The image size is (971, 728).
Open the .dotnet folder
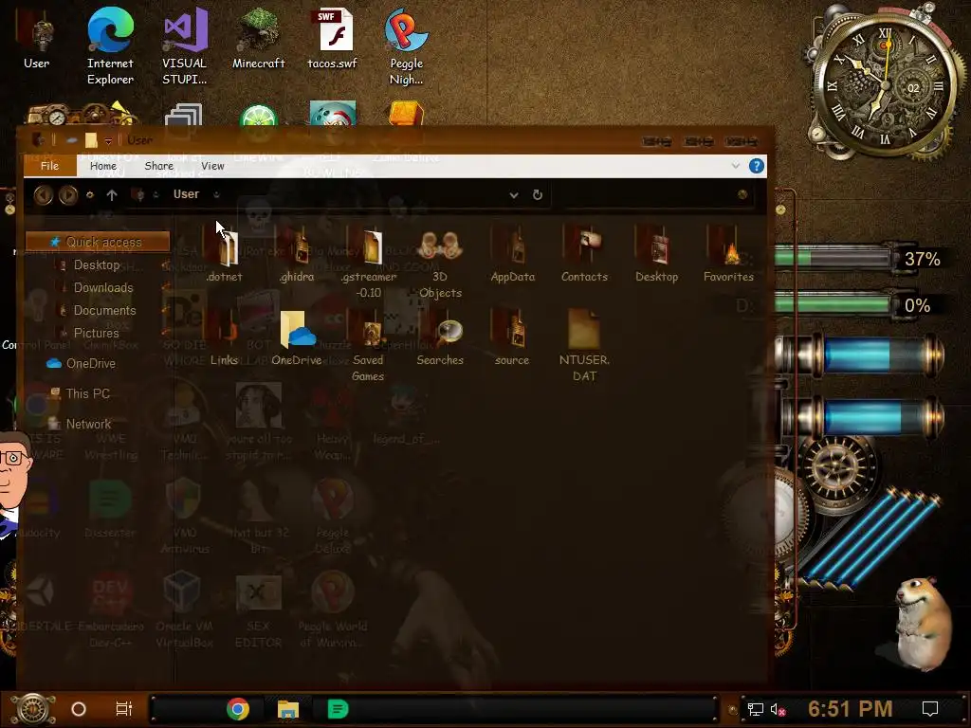[x=224, y=255]
